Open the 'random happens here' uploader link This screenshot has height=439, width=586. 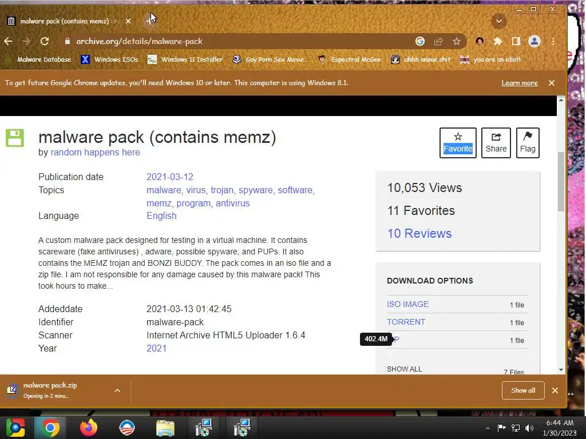click(x=96, y=152)
